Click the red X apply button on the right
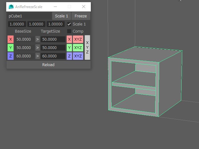 [69, 39]
